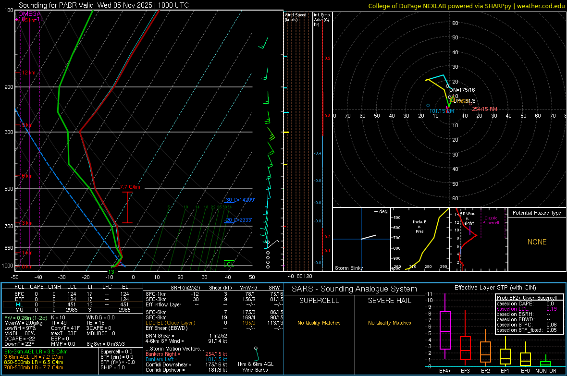
Task: Select the highlighted ML parcel row
Action: [72, 304]
